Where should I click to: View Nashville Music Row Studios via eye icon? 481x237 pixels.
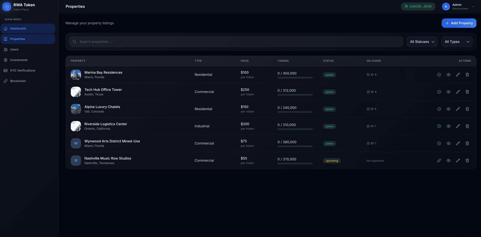coord(448,161)
